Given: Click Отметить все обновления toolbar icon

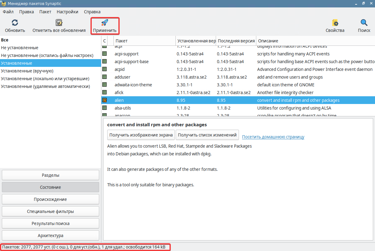Looking at the screenshot, I should (59, 23).
